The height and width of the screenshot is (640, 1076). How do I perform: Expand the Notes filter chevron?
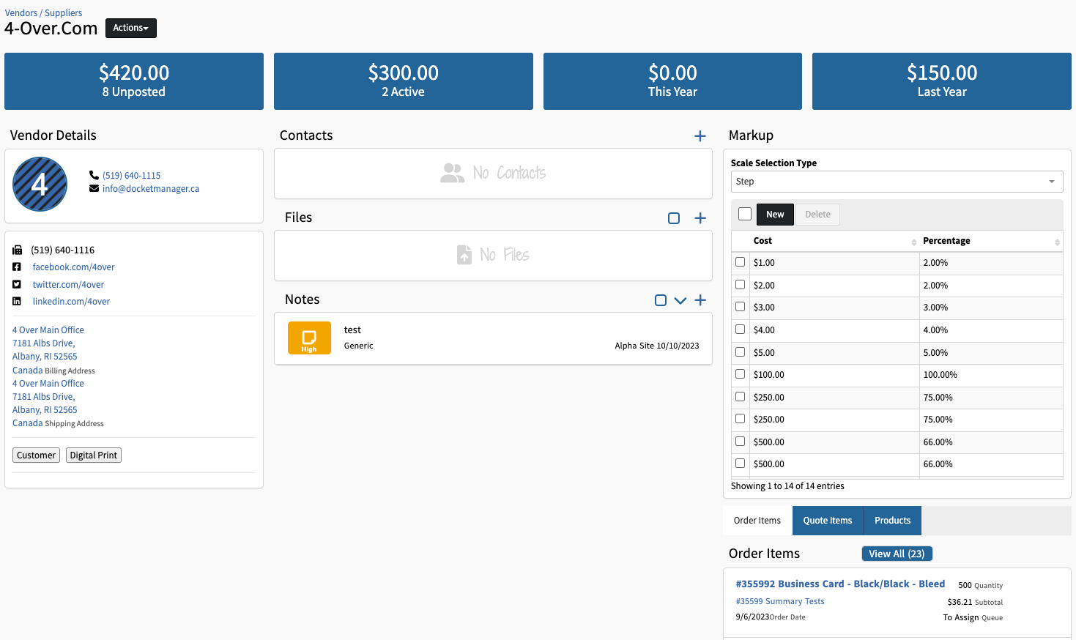tap(680, 300)
